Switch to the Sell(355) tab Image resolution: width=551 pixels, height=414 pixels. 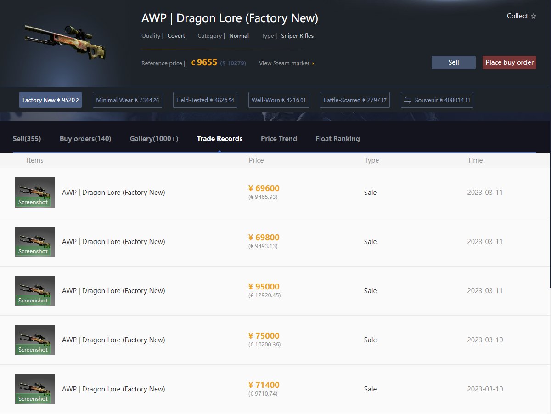[x=27, y=139]
